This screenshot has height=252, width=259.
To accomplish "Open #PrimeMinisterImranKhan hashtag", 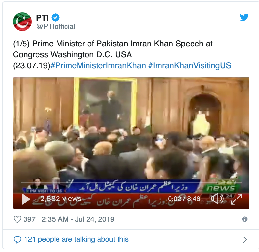I will [x=98, y=65].
